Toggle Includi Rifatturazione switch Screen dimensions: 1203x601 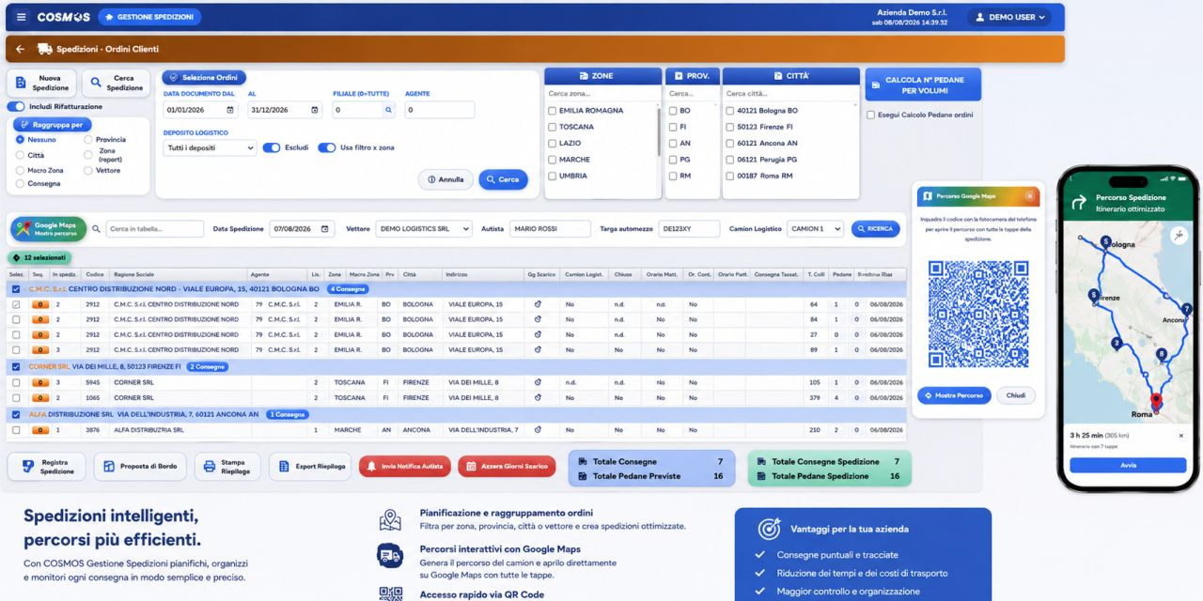[x=16, y=106]
